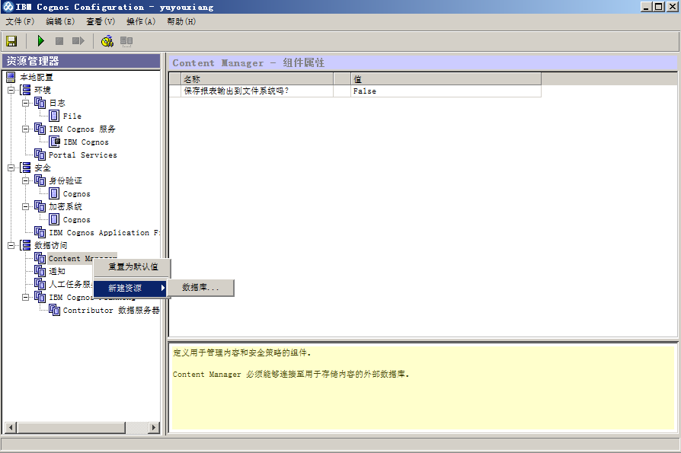The image size is (681, 453).
Task: Click the 身份验证 node icon
Action: (x=40, y=180)
